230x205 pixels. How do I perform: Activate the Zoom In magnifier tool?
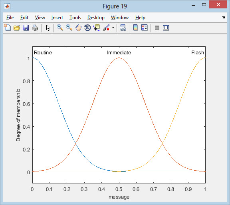pos(60,28)
